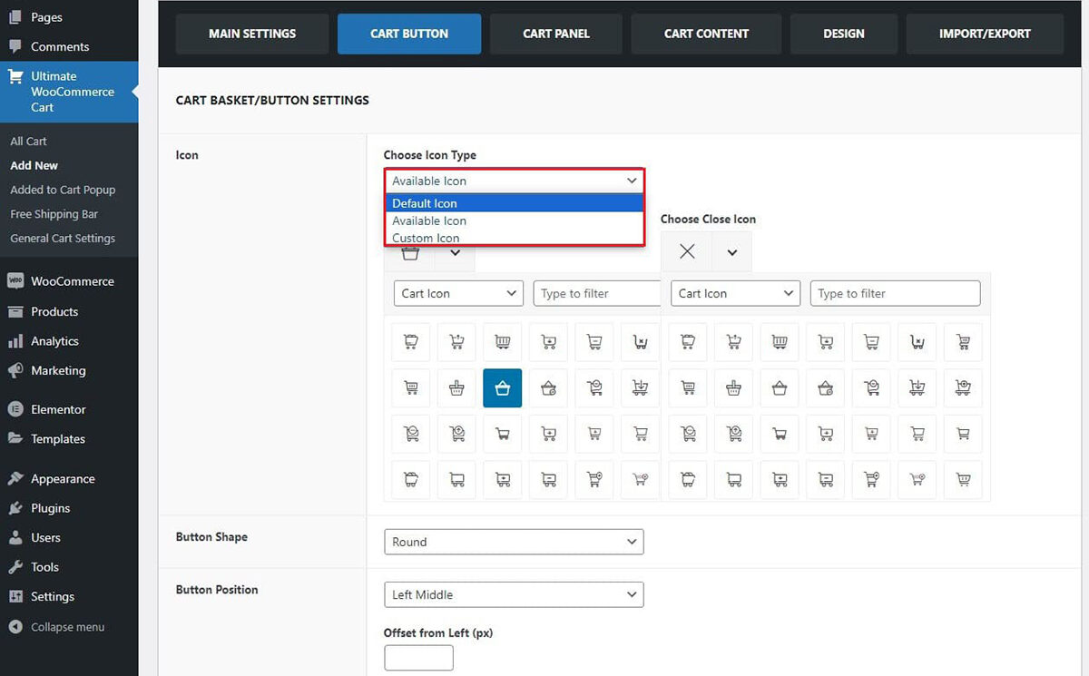This screenshot has width=1089, height=676.
Task: Click the Type to filter field beside the blue basket grid
Action: (597, 293)
